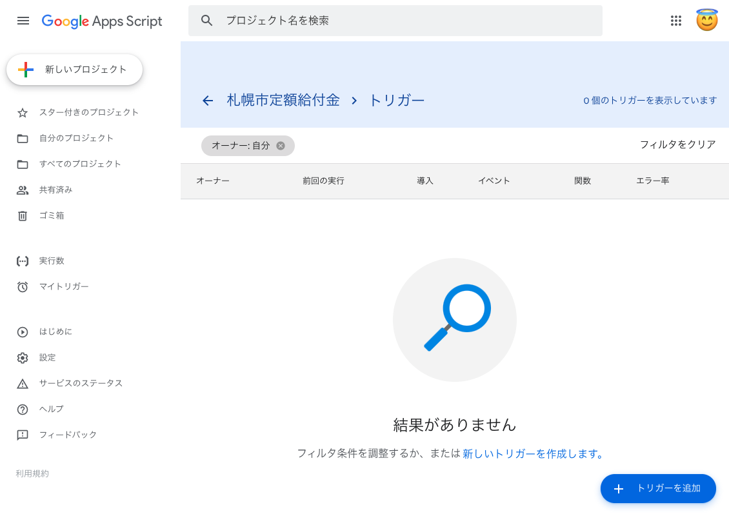Click the search magnifier icon
Screen dimensions: 729x516
click(x=207, y=21)
